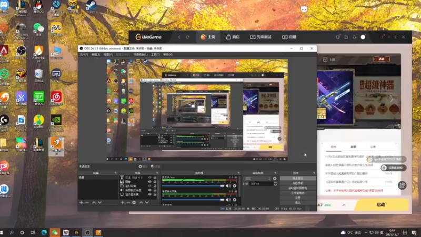Image resolution: width=421 pixels, height=237 pixels.
Task: Remove the selected source in OBS Sources panel
Action: pyautogui.click(x=128, y=202)
